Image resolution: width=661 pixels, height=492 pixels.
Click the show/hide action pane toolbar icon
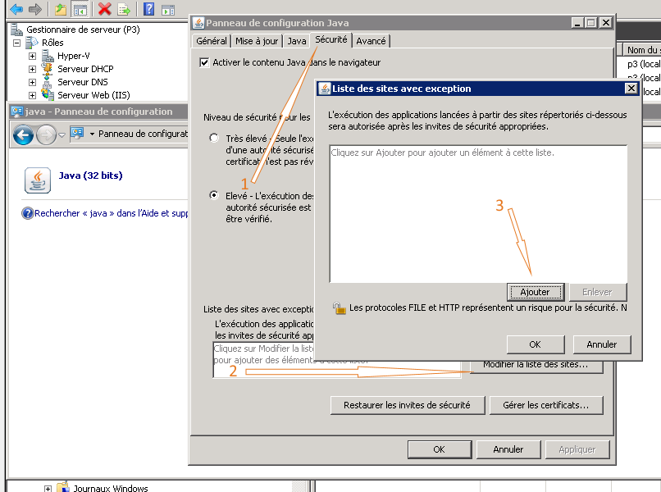pyautogui.click(x=167, y=9)
